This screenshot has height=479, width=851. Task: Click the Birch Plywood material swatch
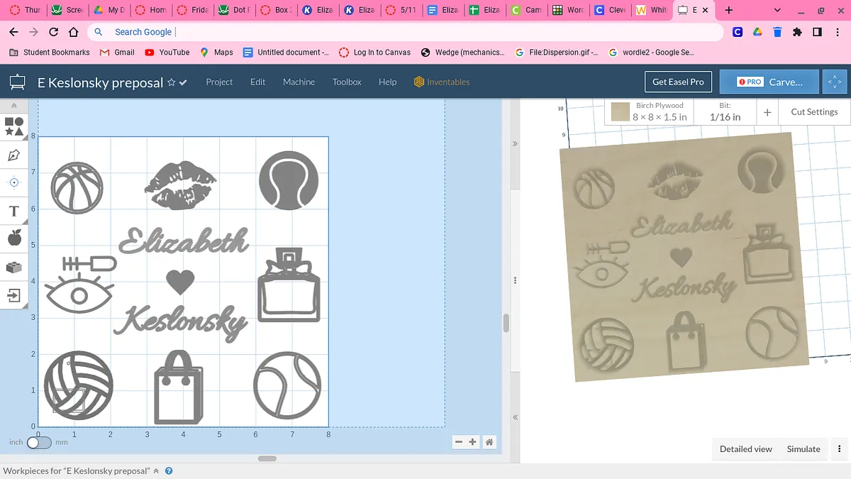[621, 112]
